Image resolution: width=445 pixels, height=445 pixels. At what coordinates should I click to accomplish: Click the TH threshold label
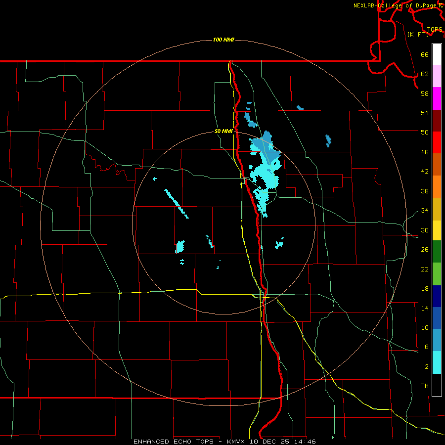pos(425,386)
